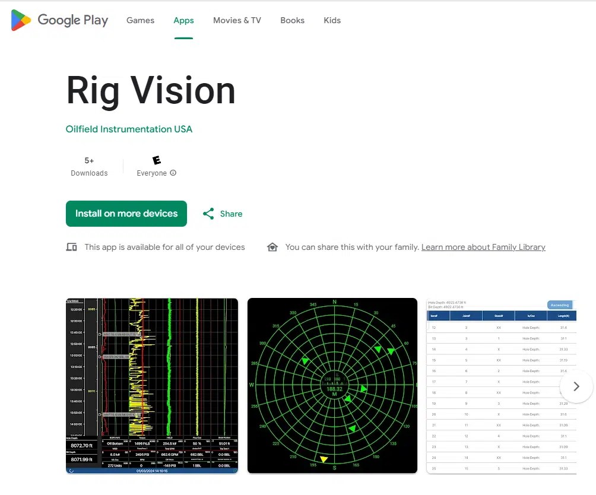Click the Share arrow icon
The image size is (596, 495).
tap(208, 214)
